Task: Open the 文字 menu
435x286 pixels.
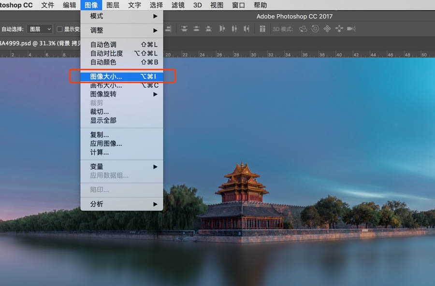Action: point(134,5)
